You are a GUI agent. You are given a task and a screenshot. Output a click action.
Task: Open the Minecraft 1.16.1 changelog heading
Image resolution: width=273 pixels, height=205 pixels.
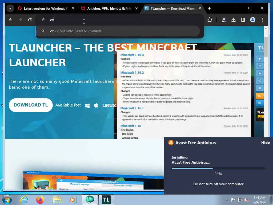click(x=132, y=108)
